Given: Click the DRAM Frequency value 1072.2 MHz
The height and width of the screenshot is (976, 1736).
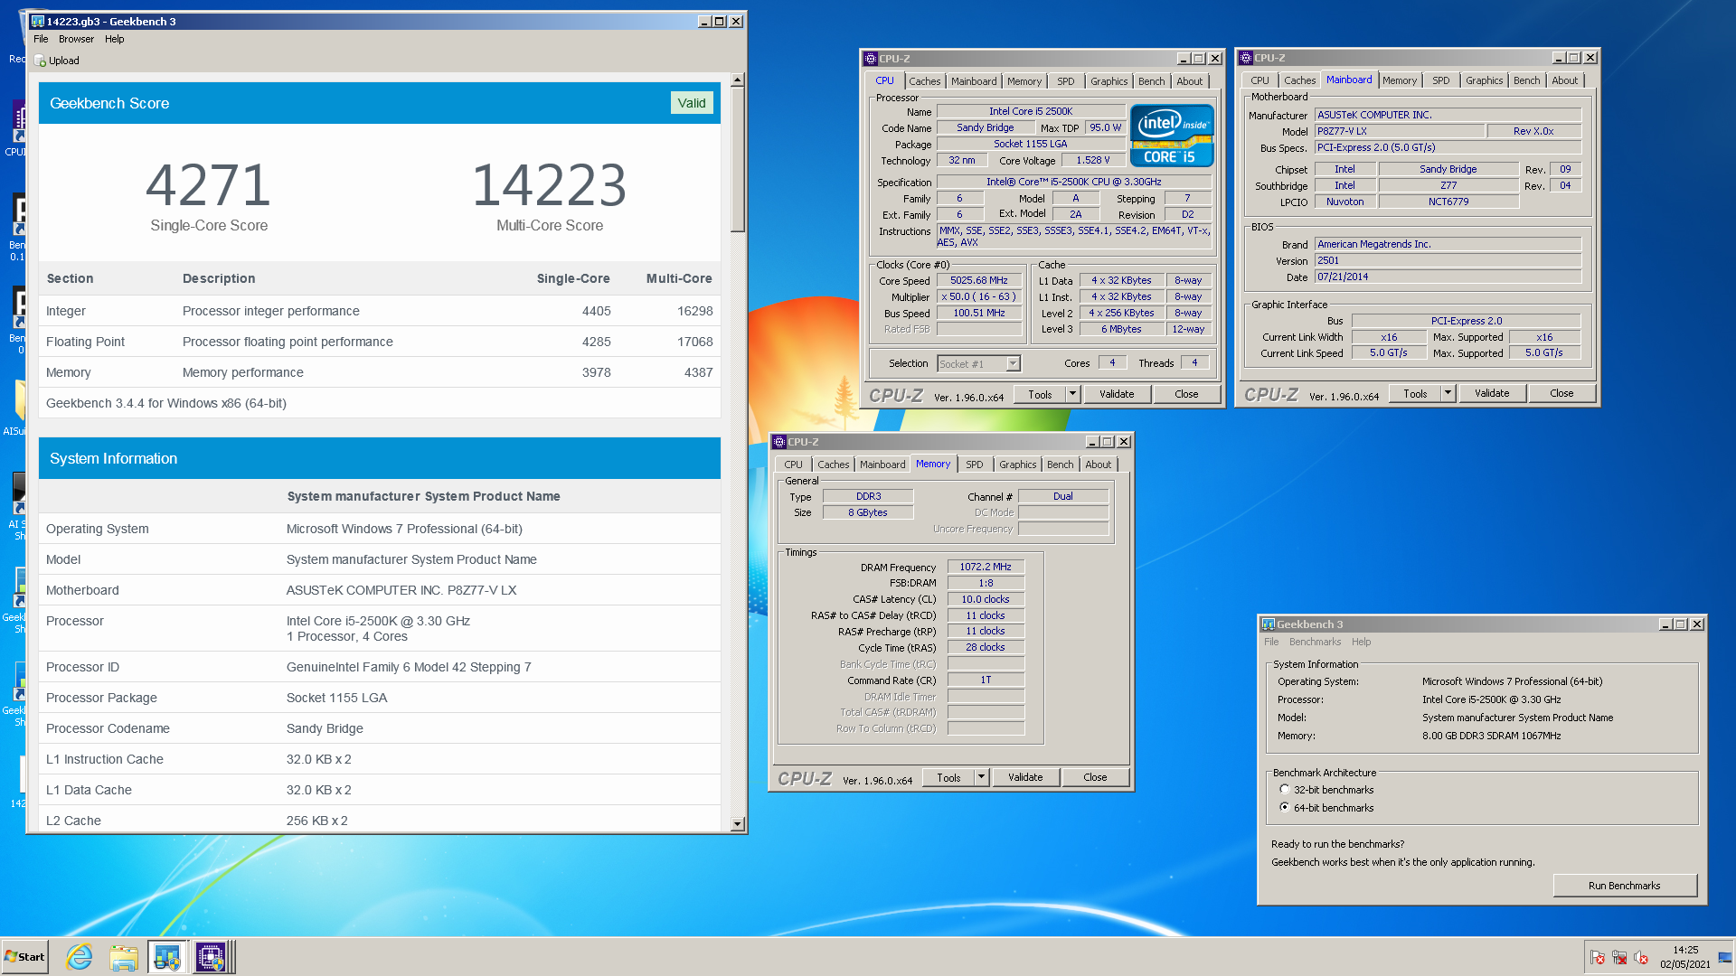Looking at the screenshot, I should pos(985,567).
